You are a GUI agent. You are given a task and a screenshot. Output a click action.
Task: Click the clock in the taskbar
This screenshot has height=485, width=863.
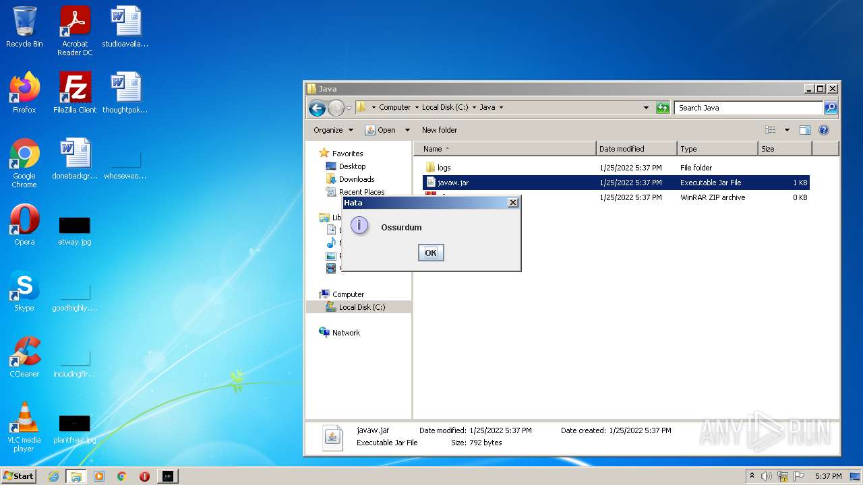click(828, 476)
